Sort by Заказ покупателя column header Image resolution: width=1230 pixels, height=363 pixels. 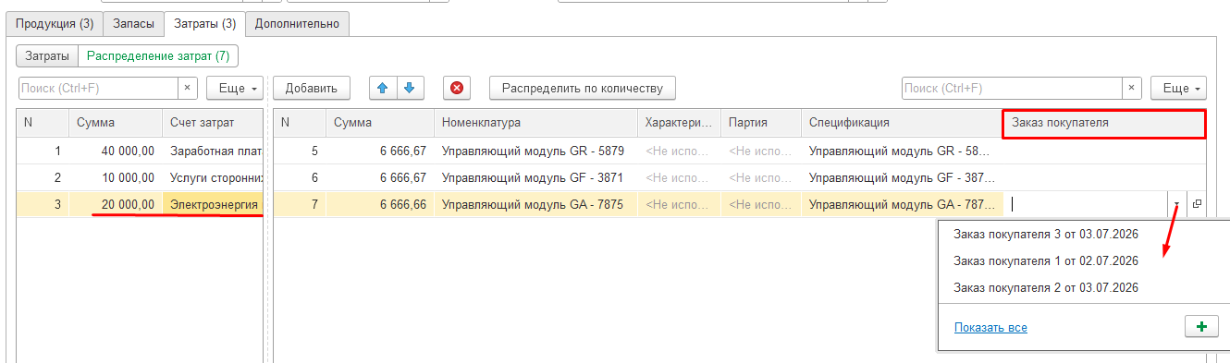pyautogui.click(x=1104, y=123)
